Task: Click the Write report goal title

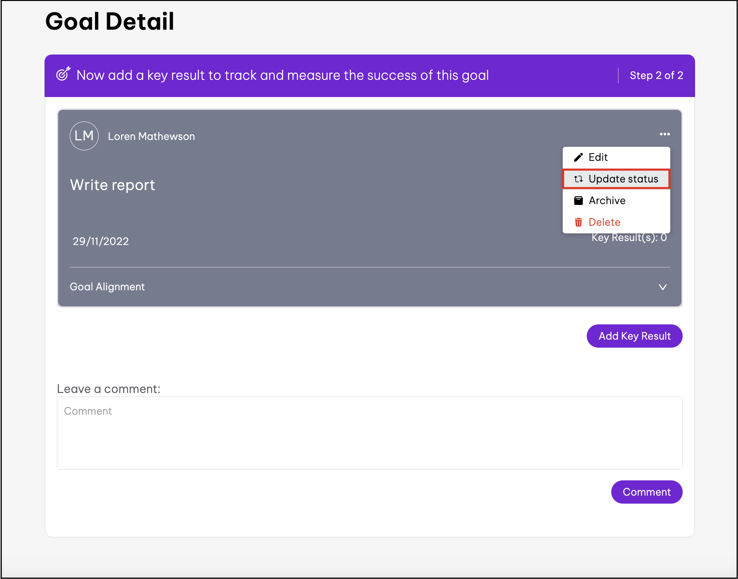Action: coord(112,185)
